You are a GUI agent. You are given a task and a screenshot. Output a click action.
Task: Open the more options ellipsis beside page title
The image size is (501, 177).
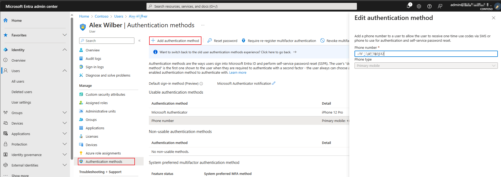coord(203,25)
